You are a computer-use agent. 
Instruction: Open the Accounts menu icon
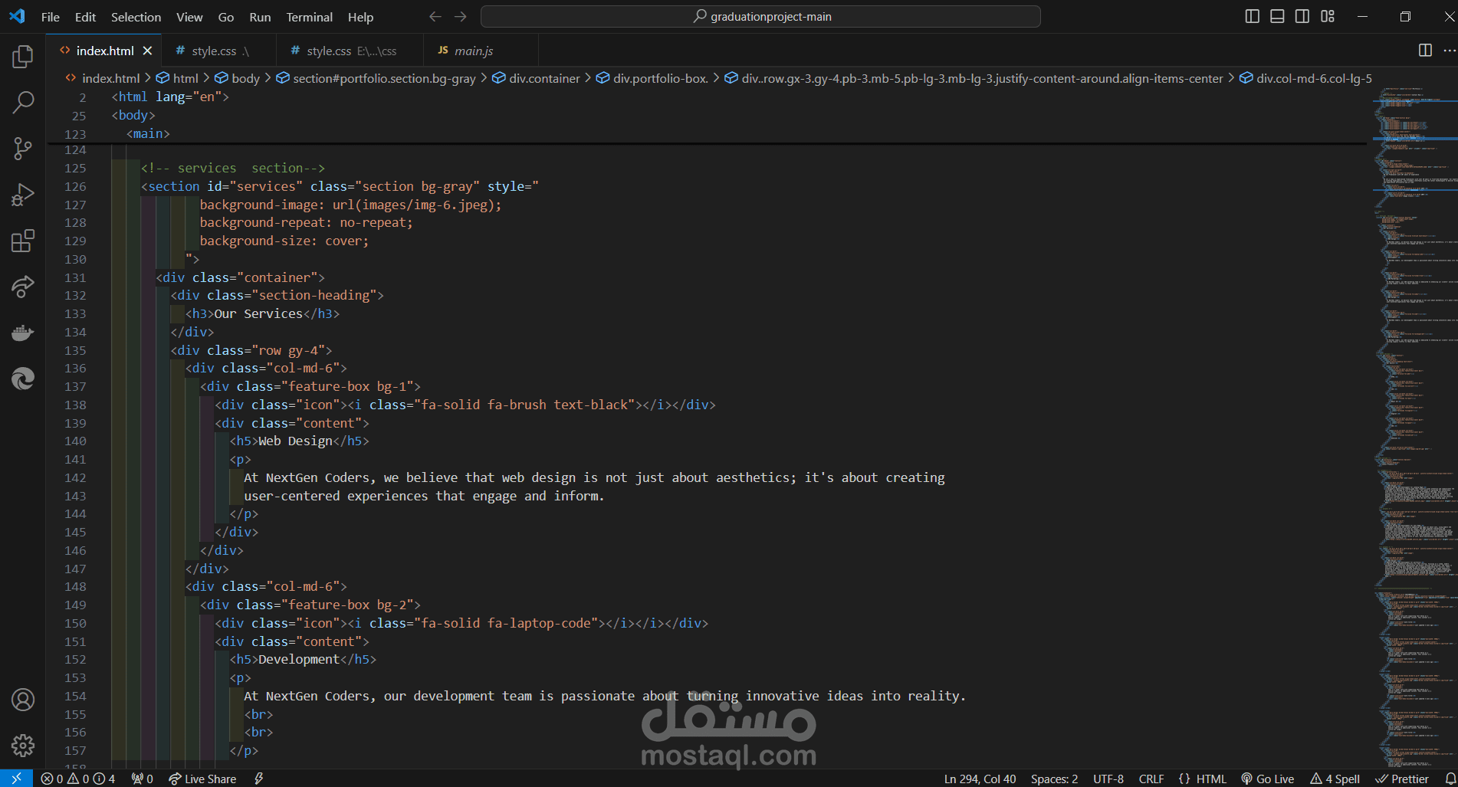click(x=23, y=699)
